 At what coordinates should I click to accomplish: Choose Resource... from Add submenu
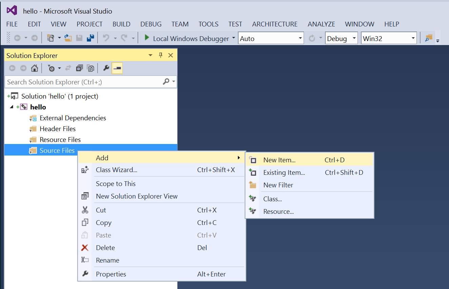(x=309, y=211)
